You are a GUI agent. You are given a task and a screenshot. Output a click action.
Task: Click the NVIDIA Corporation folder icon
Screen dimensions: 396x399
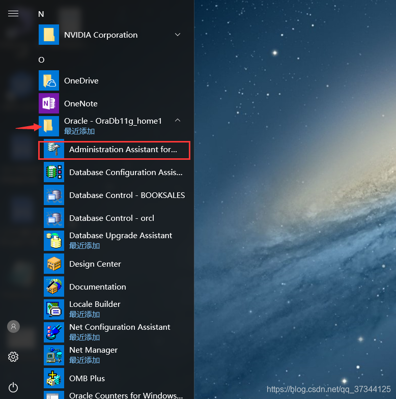[49, 35]
